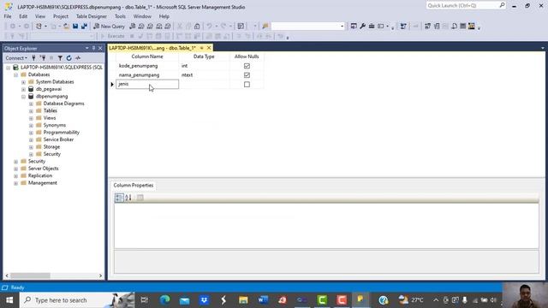Select the Replication node in Object Explorer
Image resolution: width=548 pixels, height=308 pixels.
tap(40, 175)
